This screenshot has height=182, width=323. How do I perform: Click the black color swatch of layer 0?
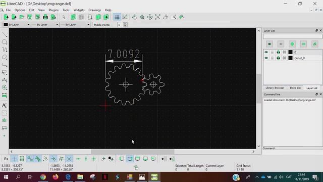click(291, 52)
